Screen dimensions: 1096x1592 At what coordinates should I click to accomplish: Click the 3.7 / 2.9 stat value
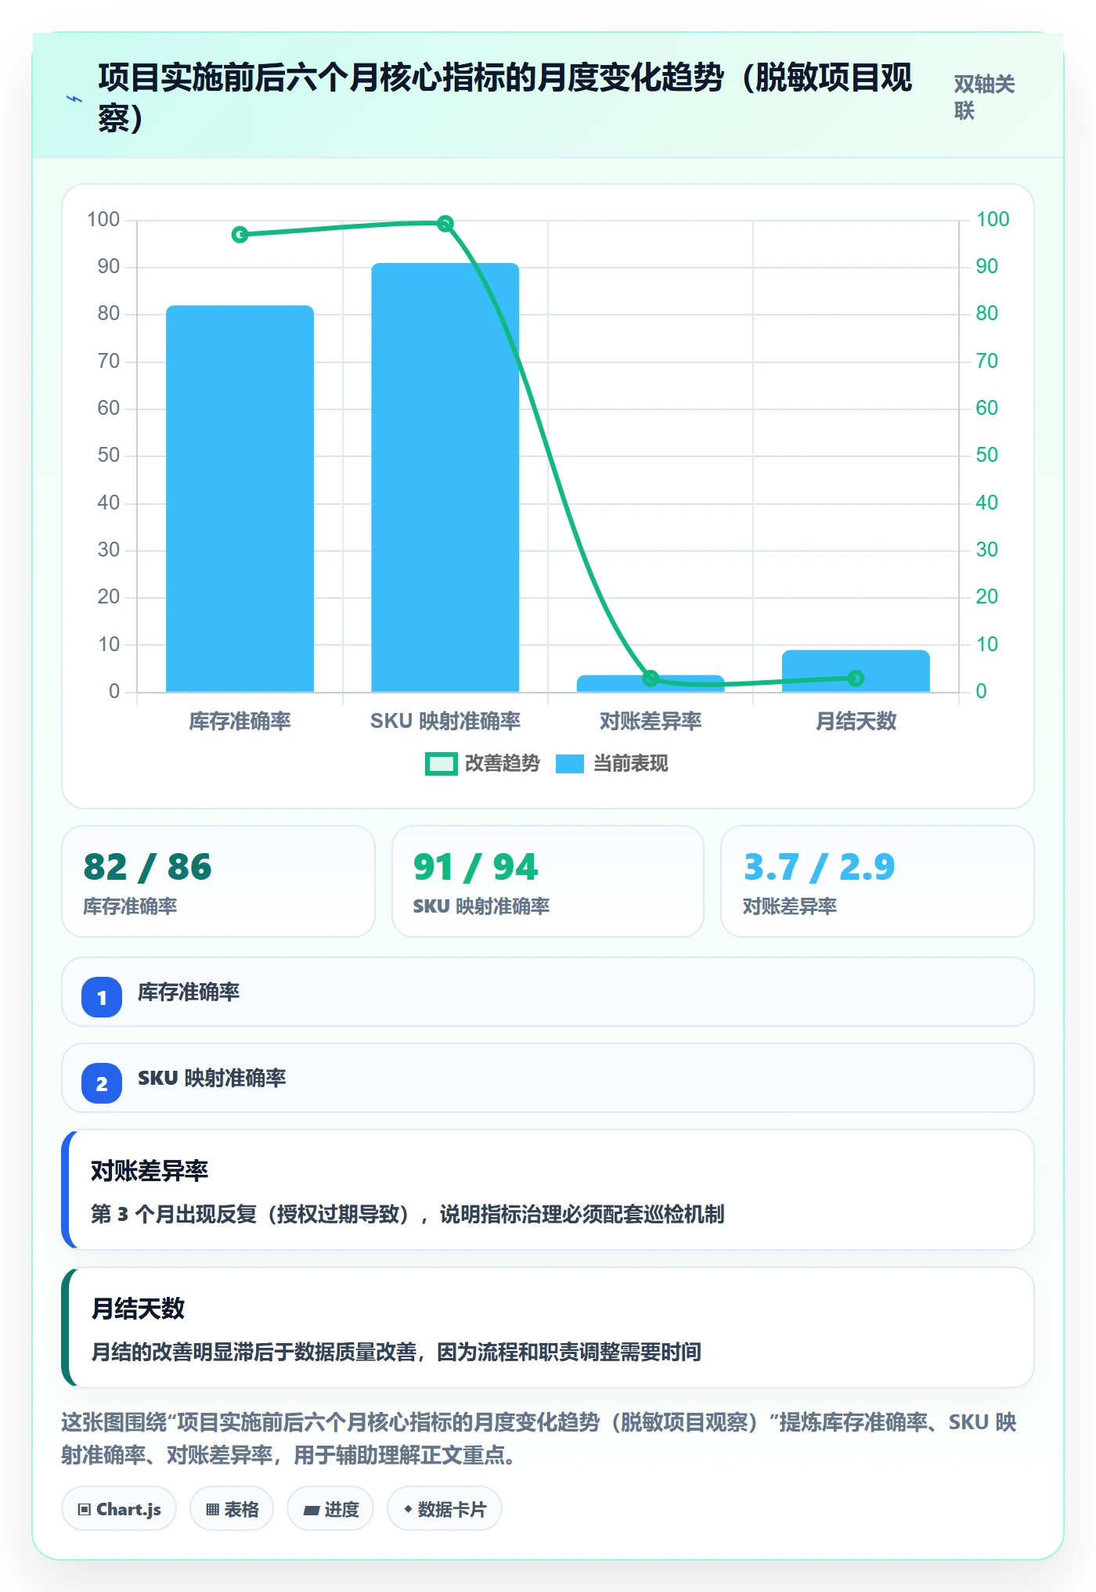click(x=819, y=867)
